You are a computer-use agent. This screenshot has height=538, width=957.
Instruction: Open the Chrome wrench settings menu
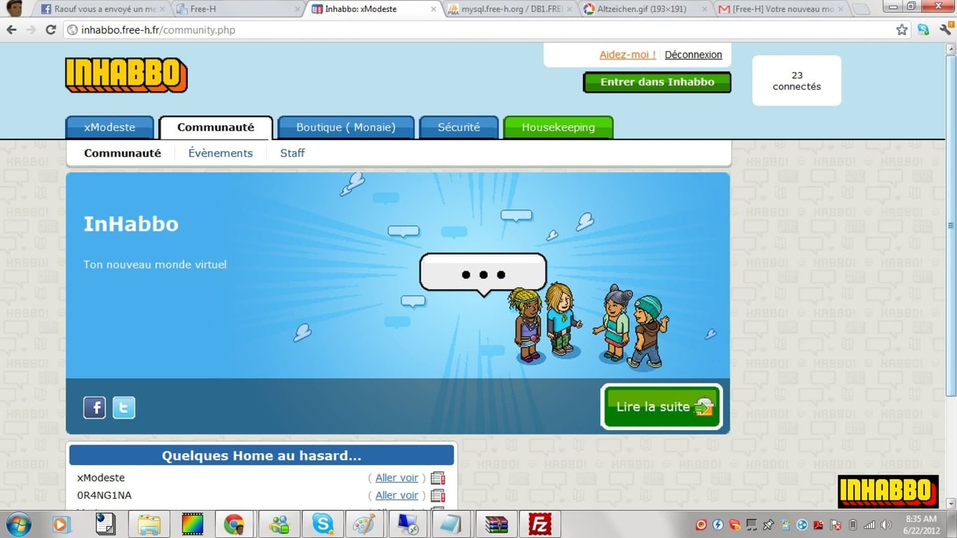point(945,29)
